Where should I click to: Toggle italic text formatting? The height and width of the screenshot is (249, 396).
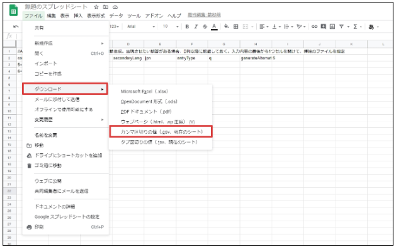point(196,26)
